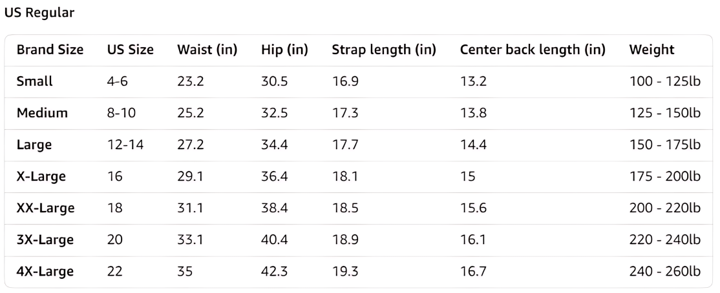Select the "Large" row label cell
Screen dimensions: 720x293
click(x=34, y=145)
